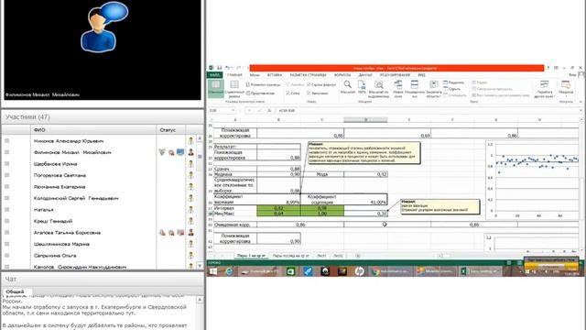This screenshot has width=586, height=330.
Task: Click the Save icon in Excel's quick access toolbar
Action: point(220,68)
